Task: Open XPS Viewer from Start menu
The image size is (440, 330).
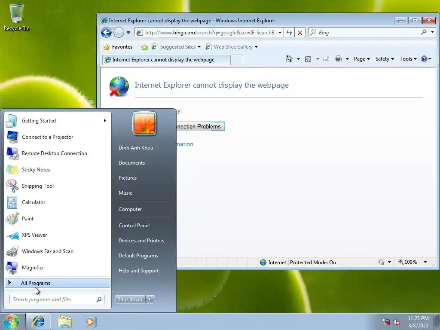Action: point(58,235)
